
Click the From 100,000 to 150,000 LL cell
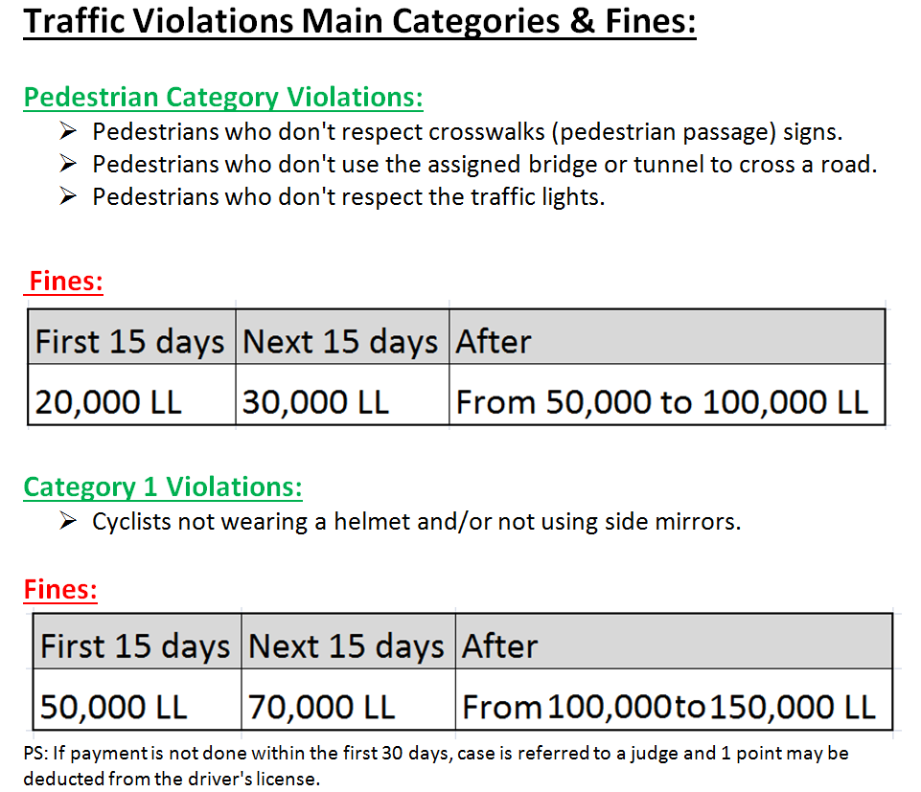(668, 707)
